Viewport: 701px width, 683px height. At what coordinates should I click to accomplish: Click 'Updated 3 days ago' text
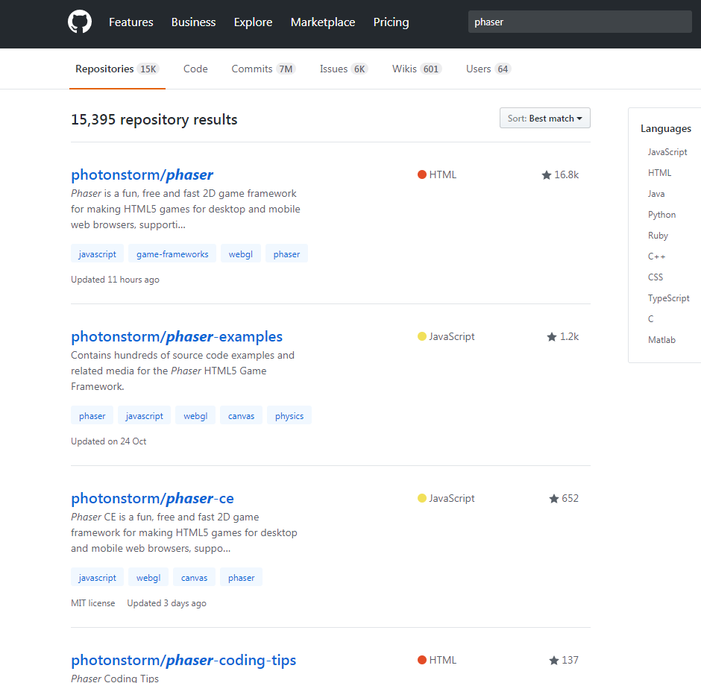click(x=166, y=603)
